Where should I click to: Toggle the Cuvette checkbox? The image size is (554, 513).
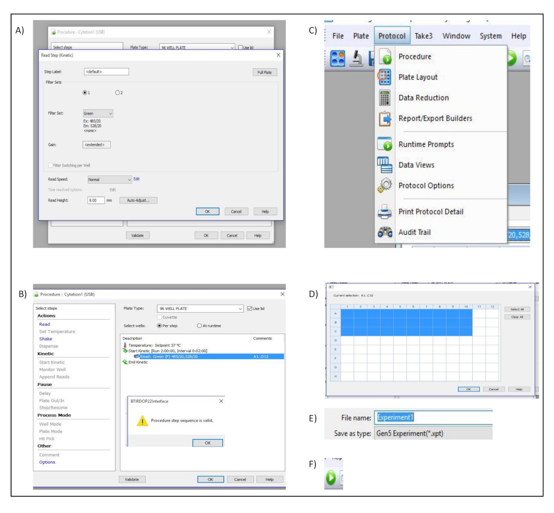coord(159,317)
